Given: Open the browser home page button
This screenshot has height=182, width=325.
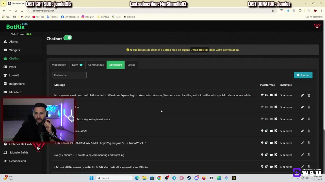Looking at the screenshot, I should coord(22,11).
